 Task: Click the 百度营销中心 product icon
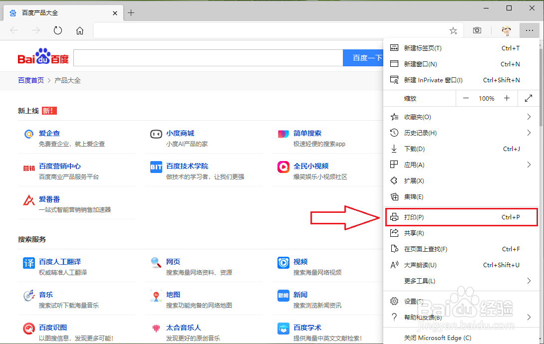point(29,169)
